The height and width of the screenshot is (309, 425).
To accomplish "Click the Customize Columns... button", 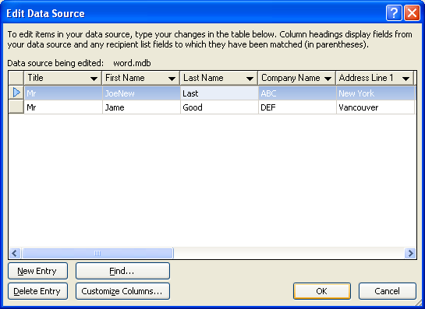I will (x=122, y=291).
